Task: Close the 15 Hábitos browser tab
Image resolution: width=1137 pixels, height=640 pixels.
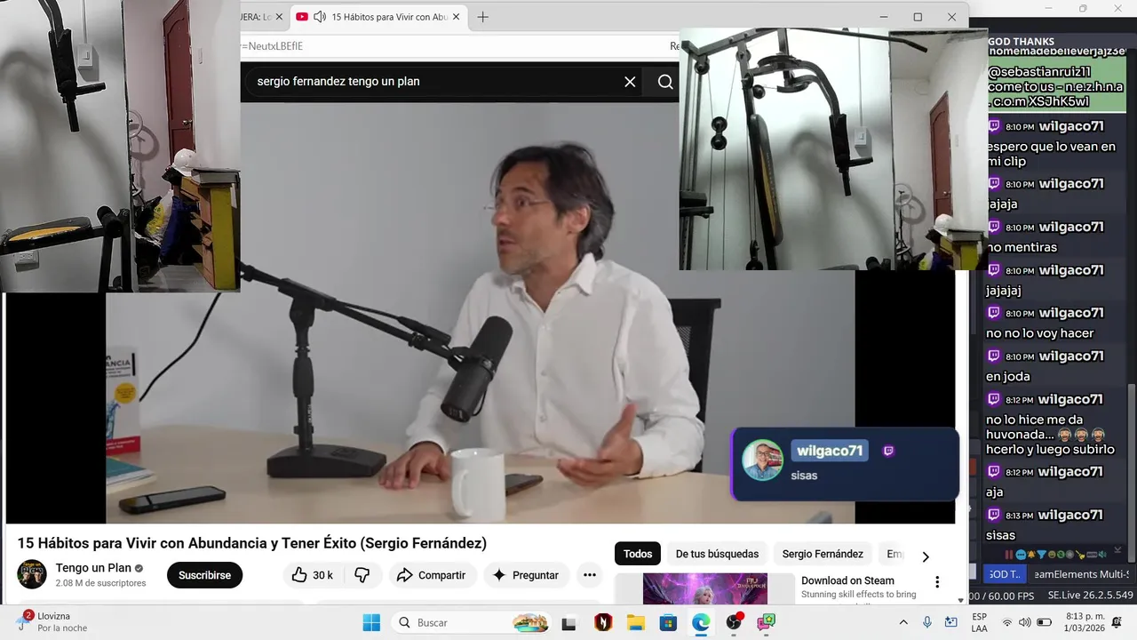Action: coord(457,17)
